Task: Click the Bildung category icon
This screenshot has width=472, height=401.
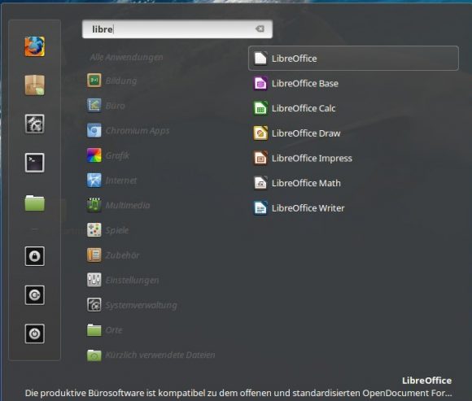Action: (x=94, y=81)
